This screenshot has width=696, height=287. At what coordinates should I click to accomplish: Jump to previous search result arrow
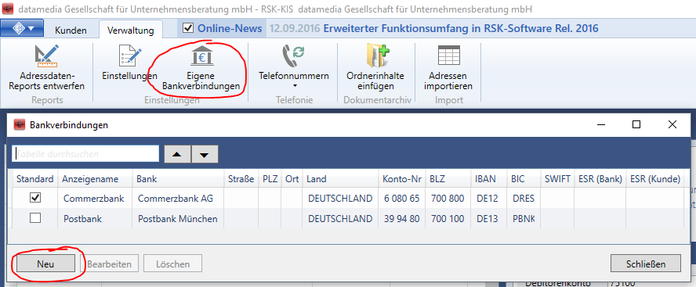pyautogui.click(x=178, y=154)
